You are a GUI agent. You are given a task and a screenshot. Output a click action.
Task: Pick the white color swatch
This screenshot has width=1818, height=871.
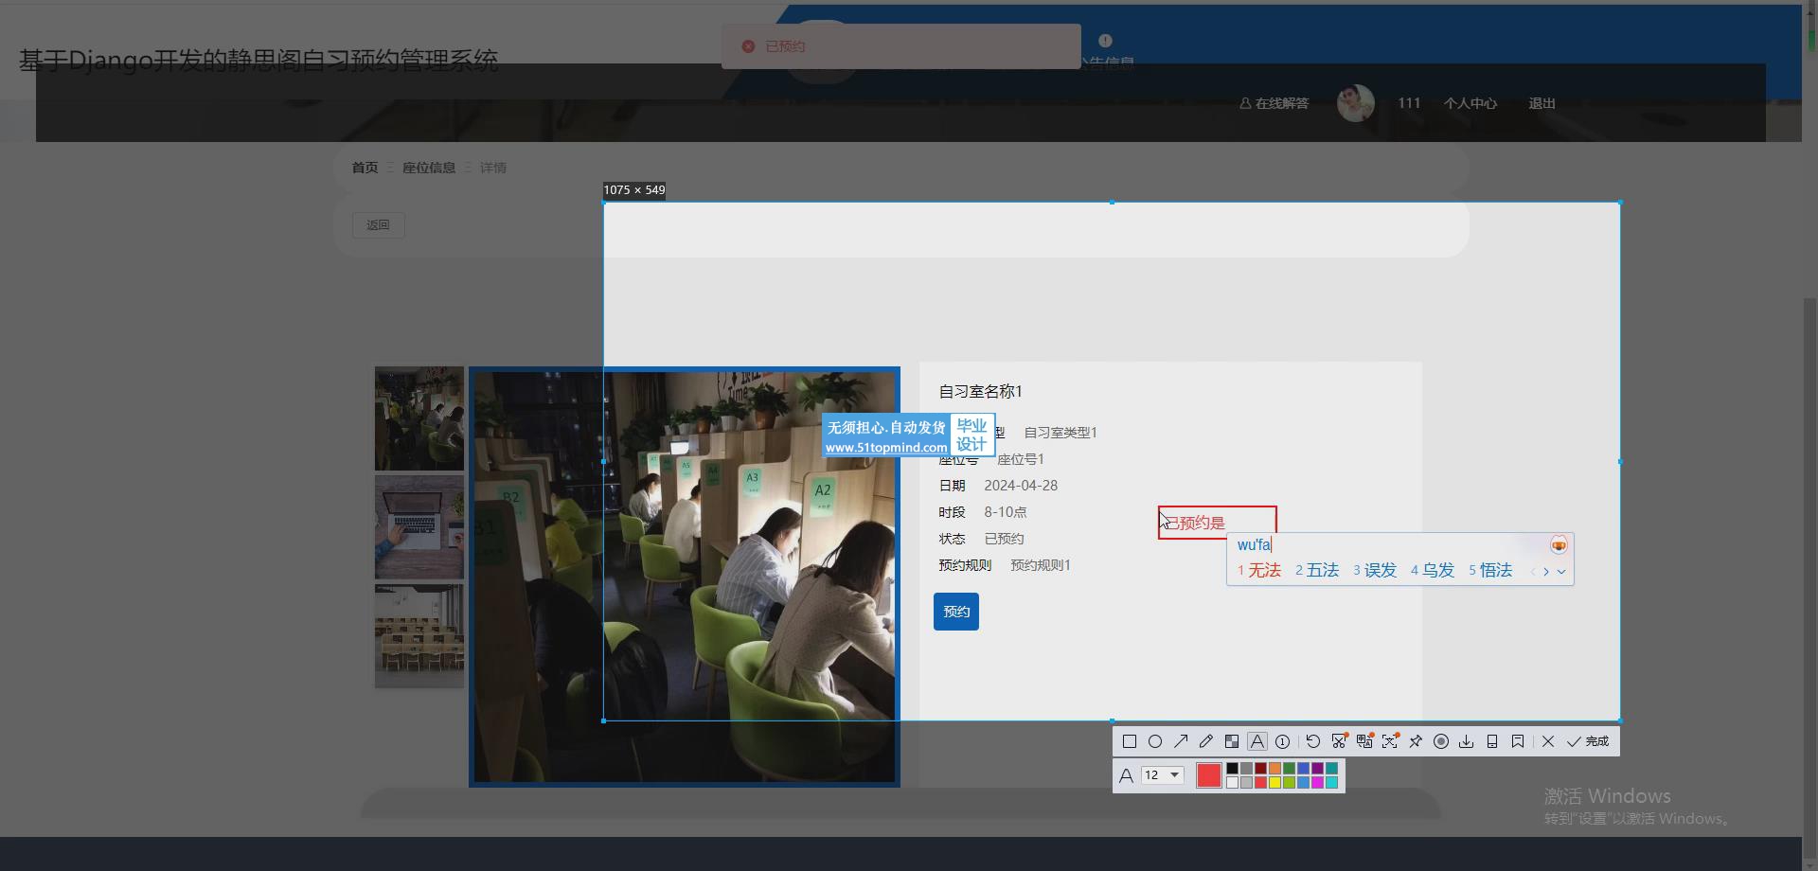[x=1232, y=783]
